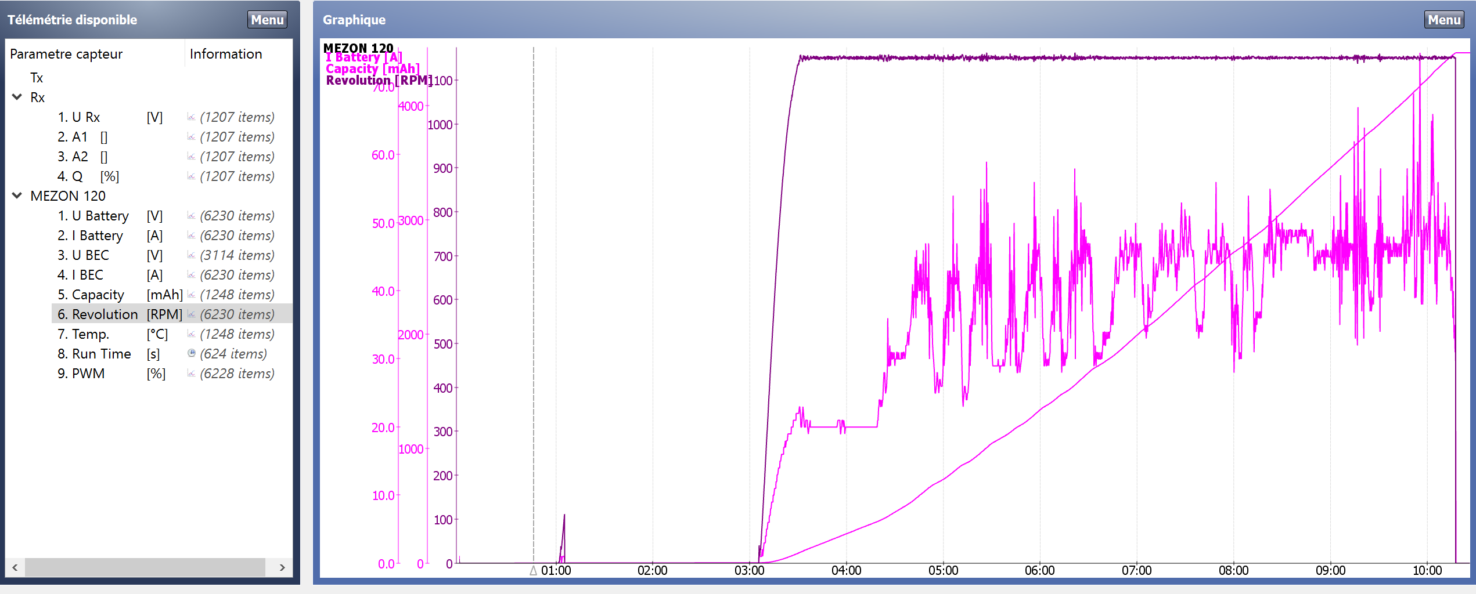1476x594 pixels.
Task: Click the graph icon in the I Battery row
Action: [191, 236]
